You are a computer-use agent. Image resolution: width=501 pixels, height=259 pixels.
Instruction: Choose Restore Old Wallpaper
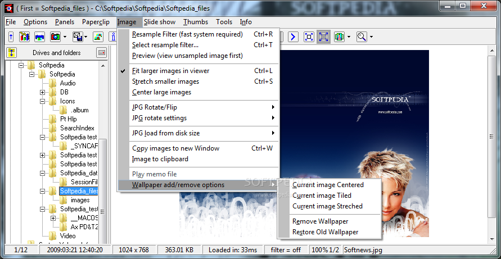pyautogui.click(x=329, y=232)
